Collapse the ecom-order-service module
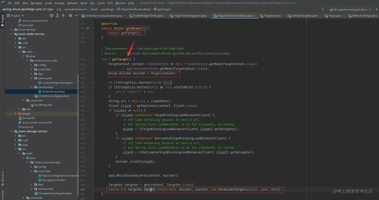This screenshot has width=379, height=200. pyautogui.click(x=11, y=34)
